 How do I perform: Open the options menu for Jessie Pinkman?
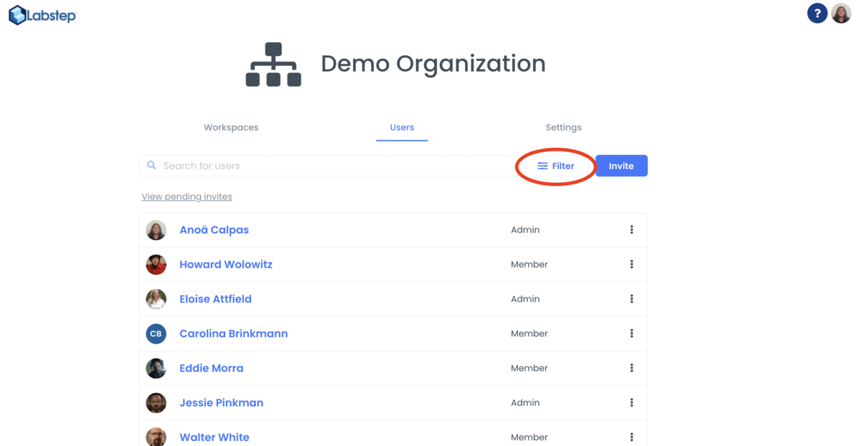click(632, 402)
